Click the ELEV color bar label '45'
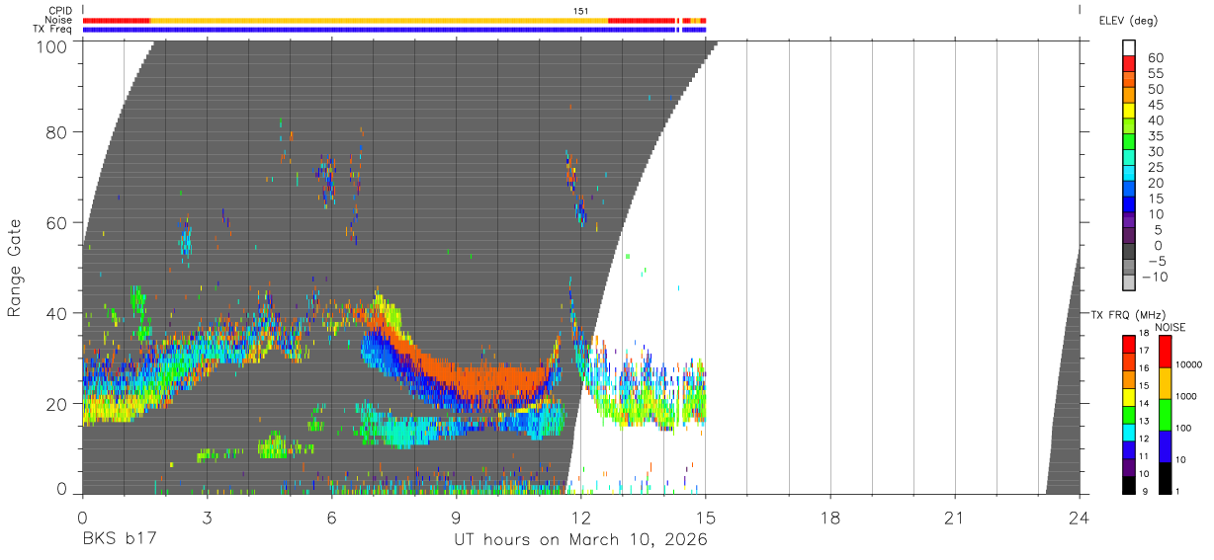 [1156, 105]
